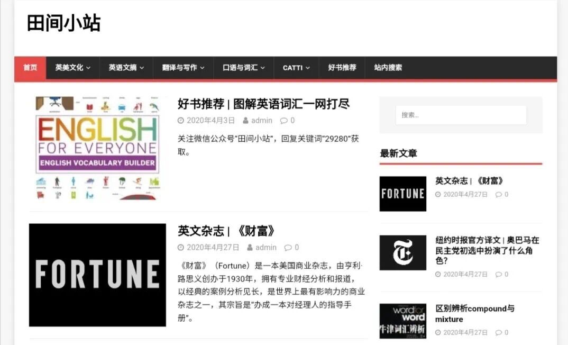Click comment icon under sidebar compound与mixture article
Viewport: 568px width, 345px height.
tap(498, 332)
